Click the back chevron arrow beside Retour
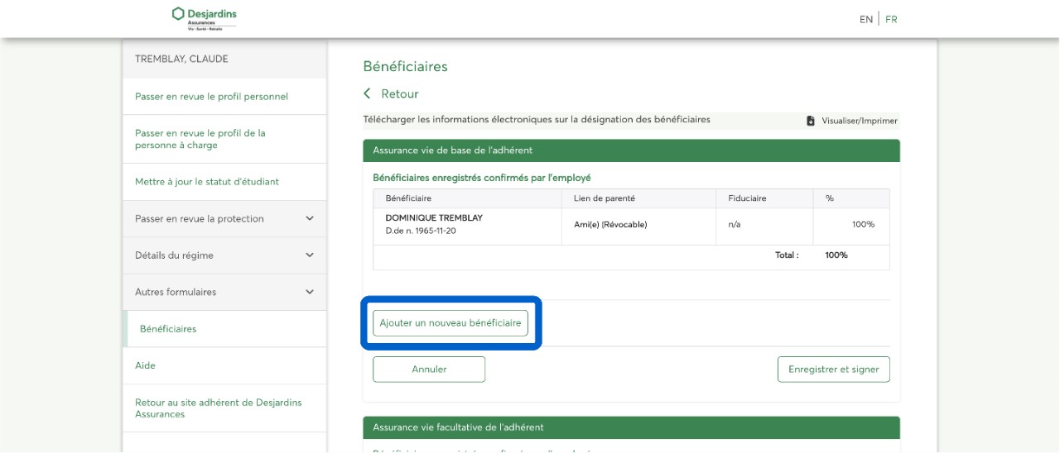Viewport: 1060px width, 453px height. coord(368,94)
